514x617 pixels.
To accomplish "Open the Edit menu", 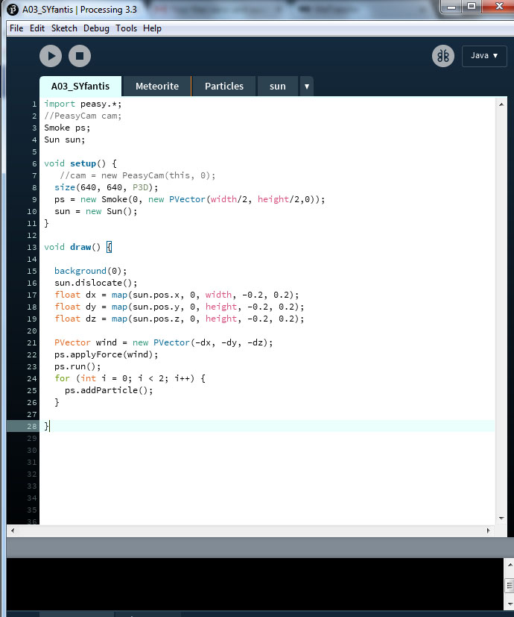I will coord(37,28).
